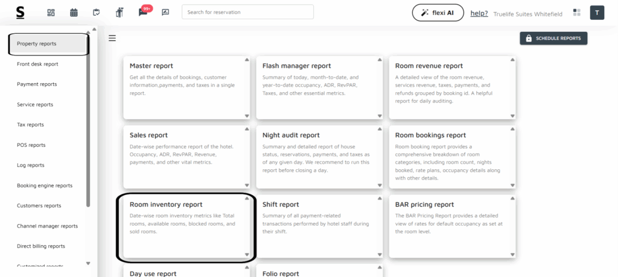This screenshot has height=277, width=618.
Task: Open the calendar view icon
Action: pyautogui.click(x=74, y=13)
